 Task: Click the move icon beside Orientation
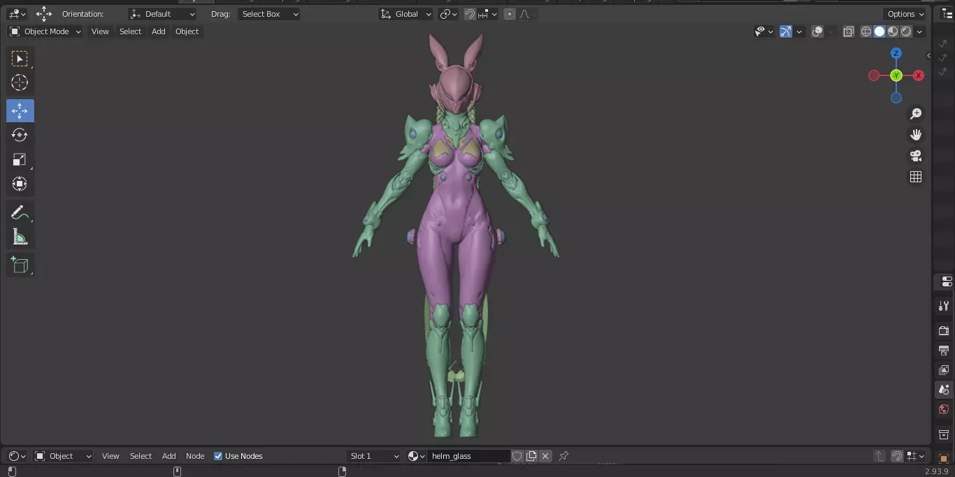coord(43,14)
